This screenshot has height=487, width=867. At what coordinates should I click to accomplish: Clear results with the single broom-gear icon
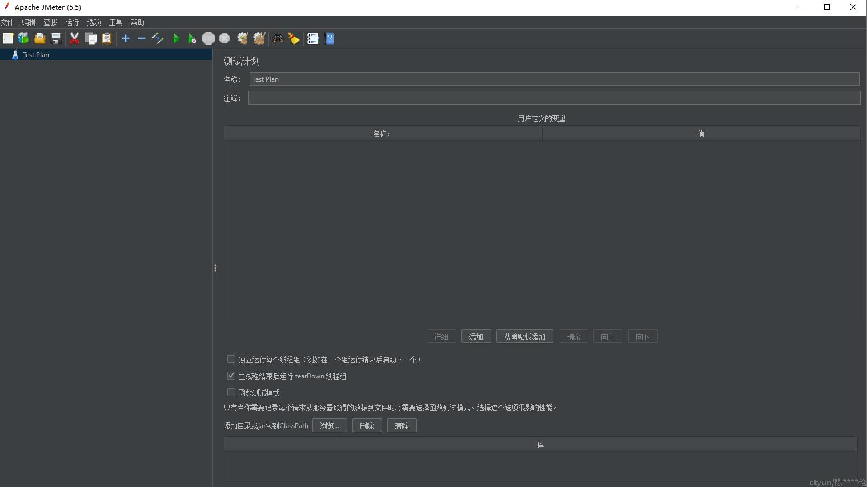pos(243,38)
